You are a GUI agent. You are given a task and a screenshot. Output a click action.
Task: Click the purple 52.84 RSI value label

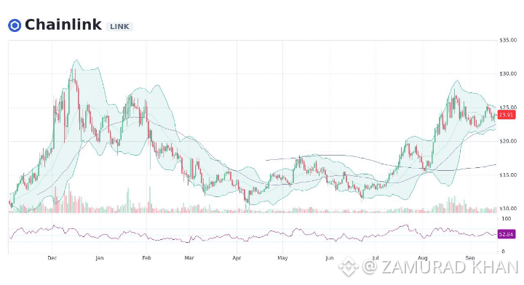pyautogui.click(x=506, y=234)
